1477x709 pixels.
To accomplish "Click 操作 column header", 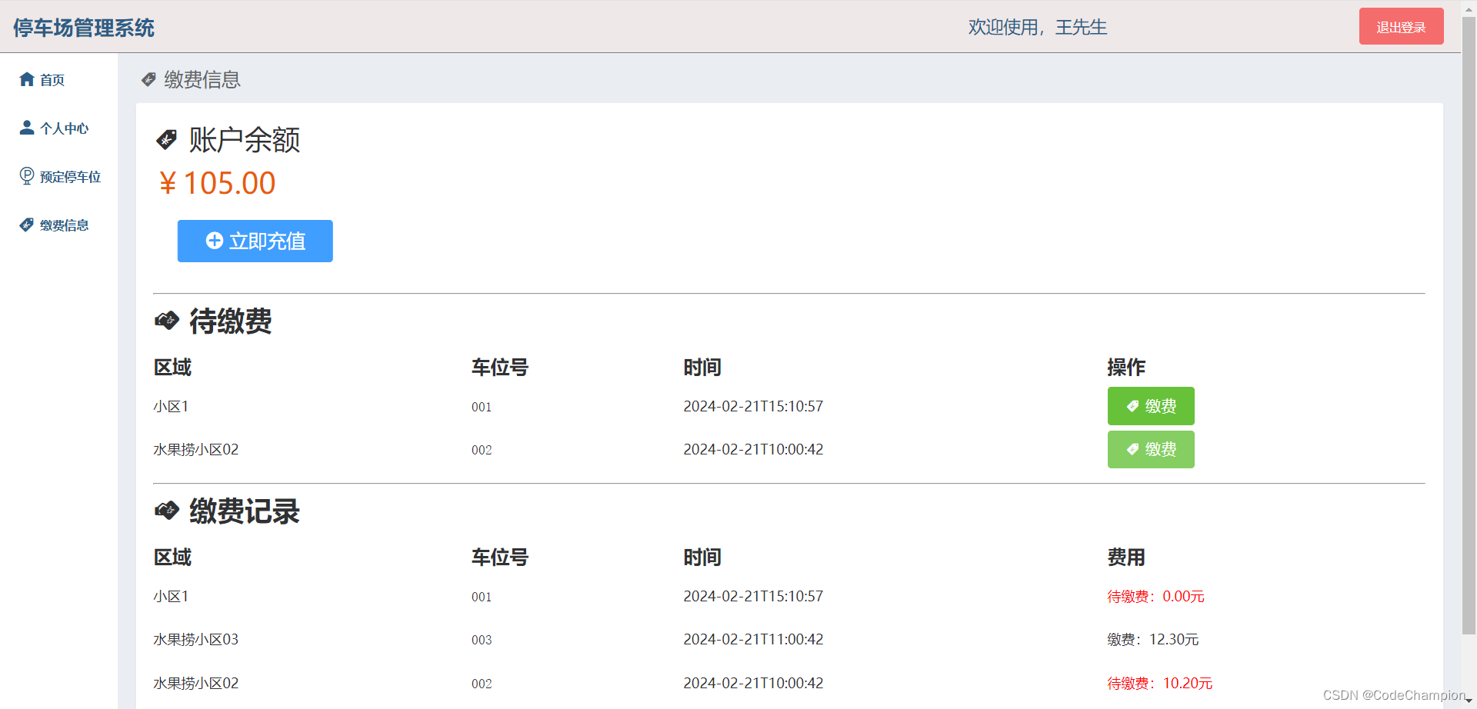I will point(1126,367).
